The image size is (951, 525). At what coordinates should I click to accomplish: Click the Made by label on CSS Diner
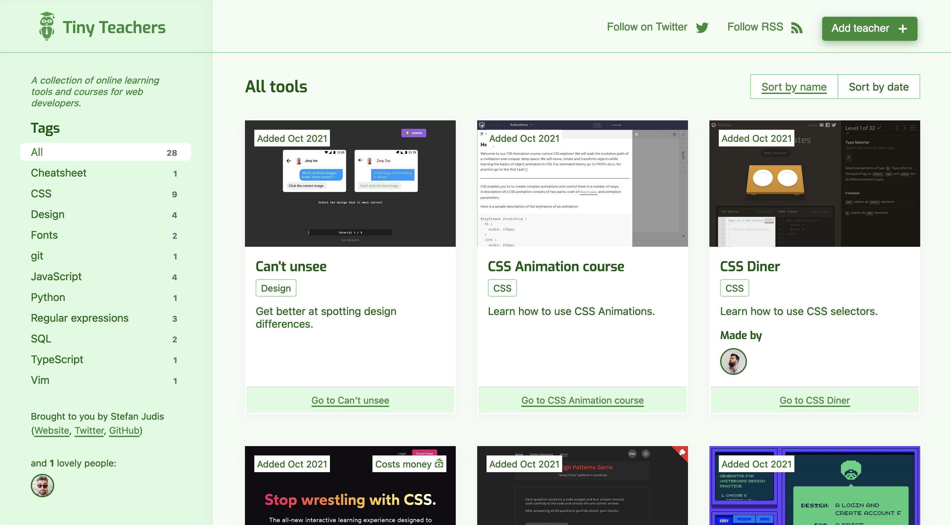(x=741, y=335)
